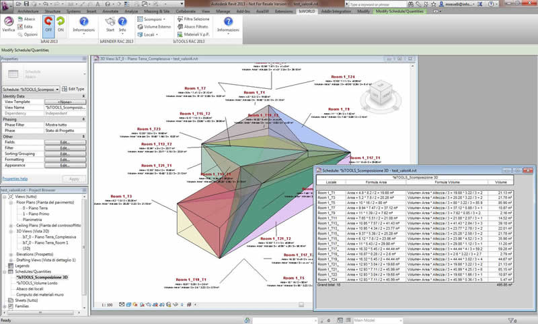Click Filtra Selezione tool
538x324 pixels.
(x=193, y=19)
